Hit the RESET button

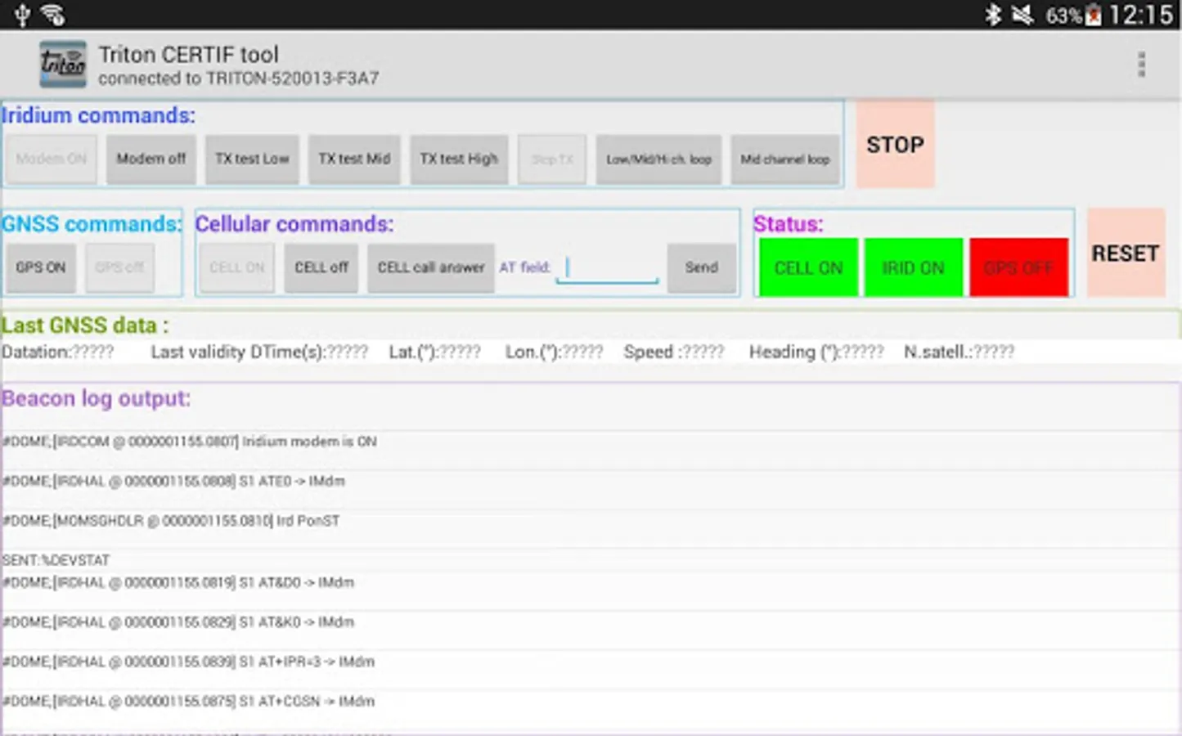point(1126,253)
